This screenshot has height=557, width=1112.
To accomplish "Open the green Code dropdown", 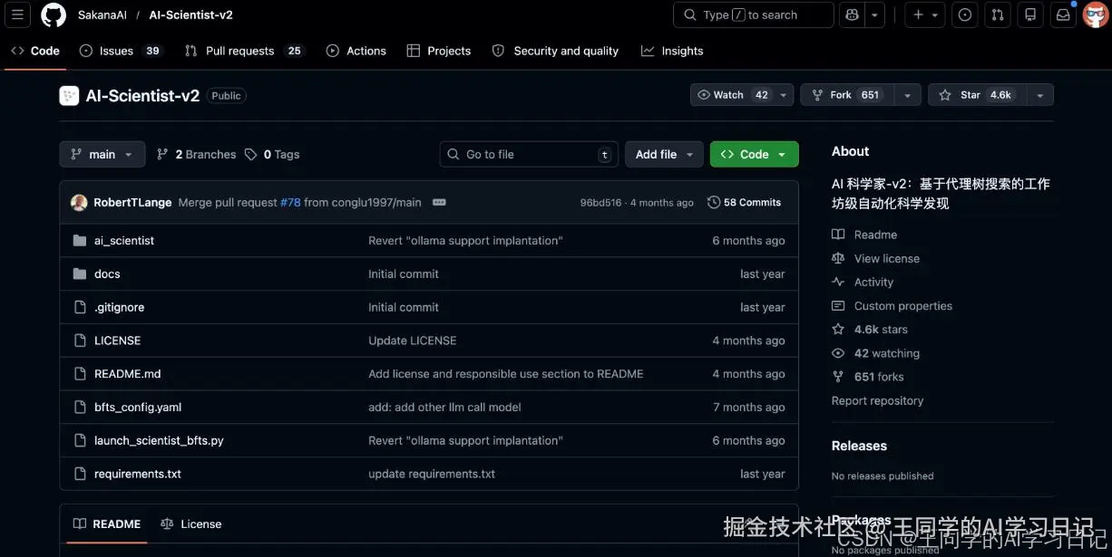I will point(755,155).
